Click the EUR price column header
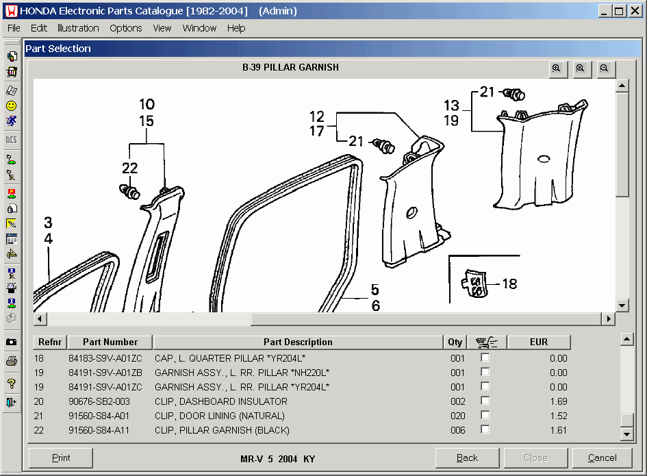The height and width of the screenshot is (476, 647). pos(539,342)
